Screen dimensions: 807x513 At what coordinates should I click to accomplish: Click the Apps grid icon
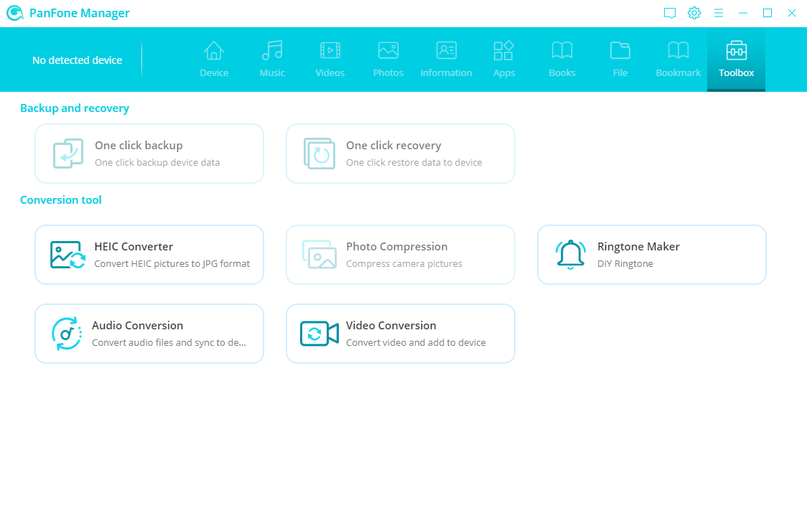(504, 50)
